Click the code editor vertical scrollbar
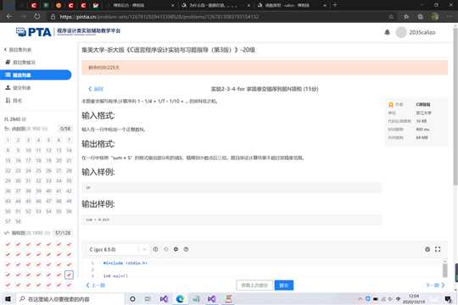The width and height of the screenshot is (458, 305). pos(445,270)
